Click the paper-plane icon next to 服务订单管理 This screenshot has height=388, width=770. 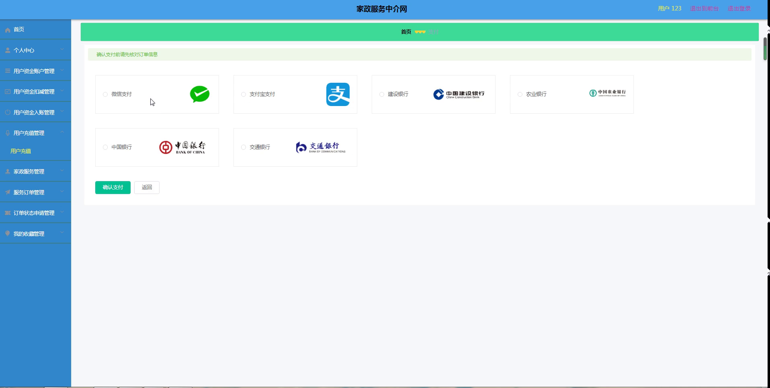(8, 192)
